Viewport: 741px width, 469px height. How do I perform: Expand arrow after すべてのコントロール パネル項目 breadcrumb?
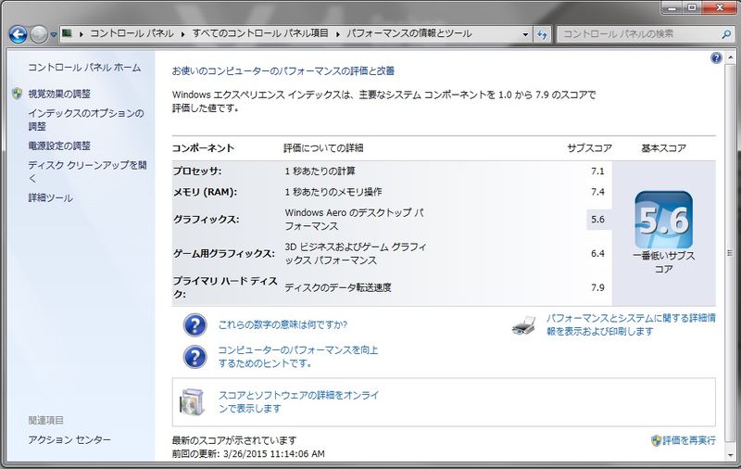[x=337, y=34]
